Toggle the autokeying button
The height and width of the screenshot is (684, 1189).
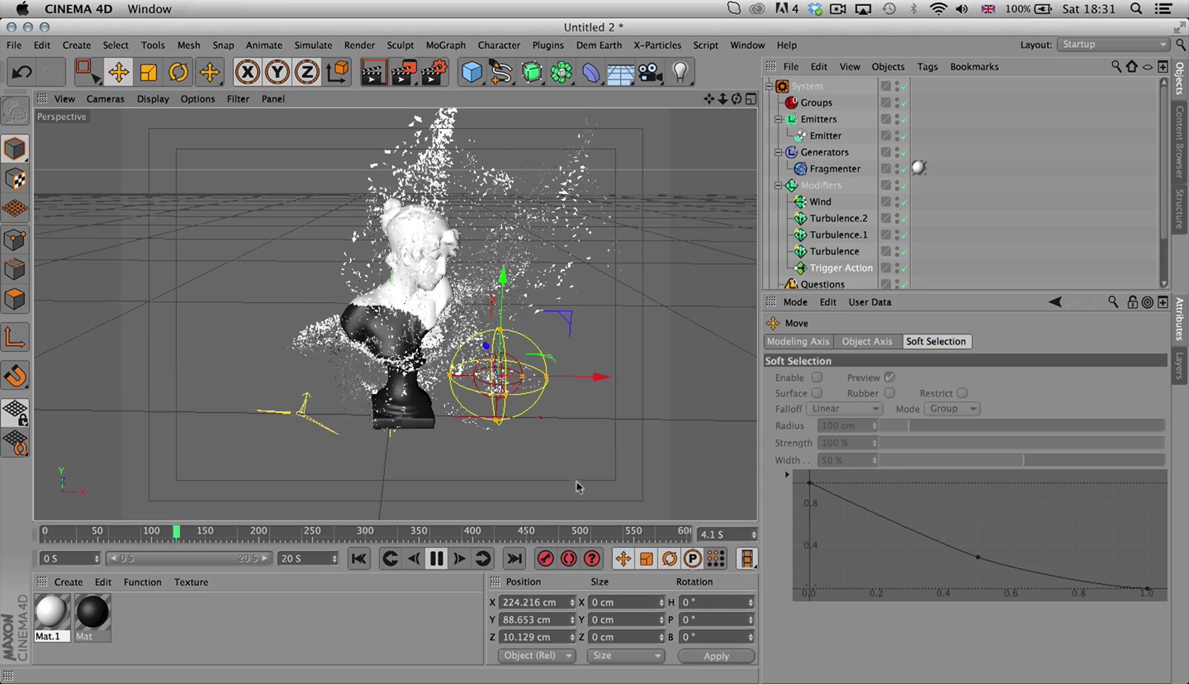(569, 559)
